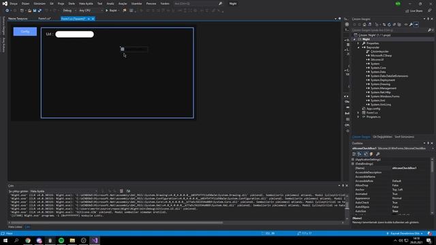Open the Uzantılar menu
436x245 pixels.
(136, 3)
